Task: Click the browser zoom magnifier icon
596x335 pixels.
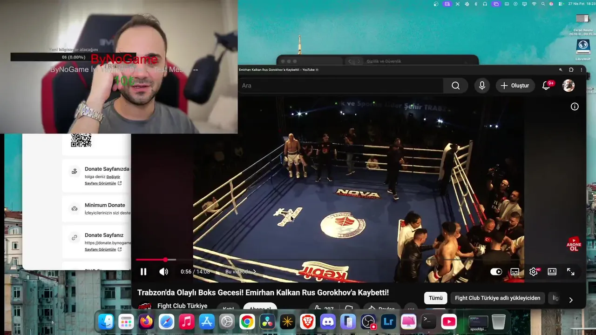Action: [561, 70]
